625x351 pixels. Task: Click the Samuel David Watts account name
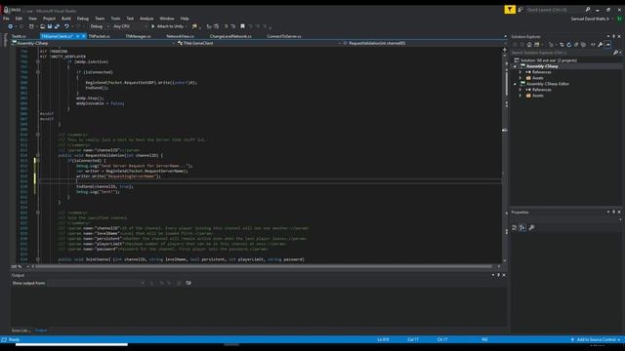590,19
